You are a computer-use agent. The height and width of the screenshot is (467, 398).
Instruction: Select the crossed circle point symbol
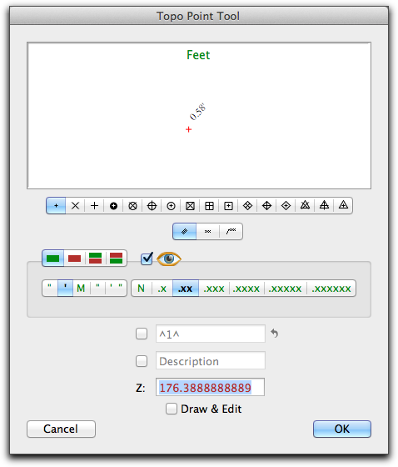[132, 206]
